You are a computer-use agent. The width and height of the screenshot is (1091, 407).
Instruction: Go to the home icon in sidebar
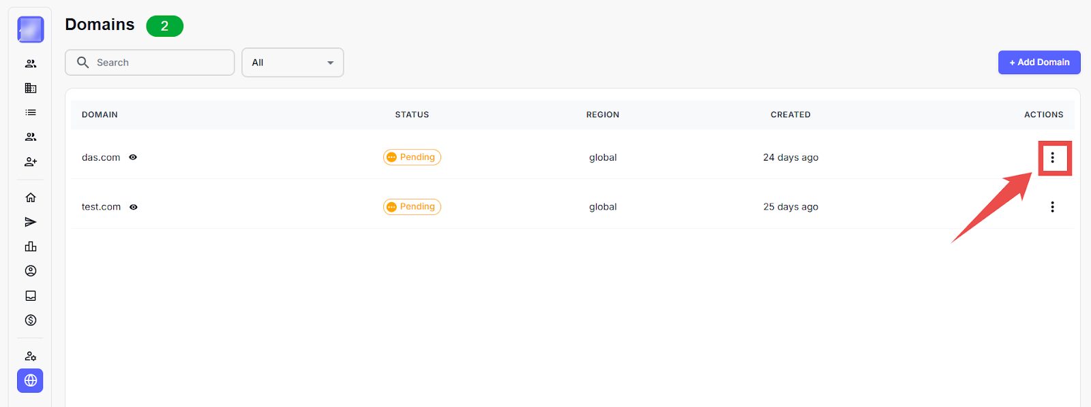click(x=31, y=197)
